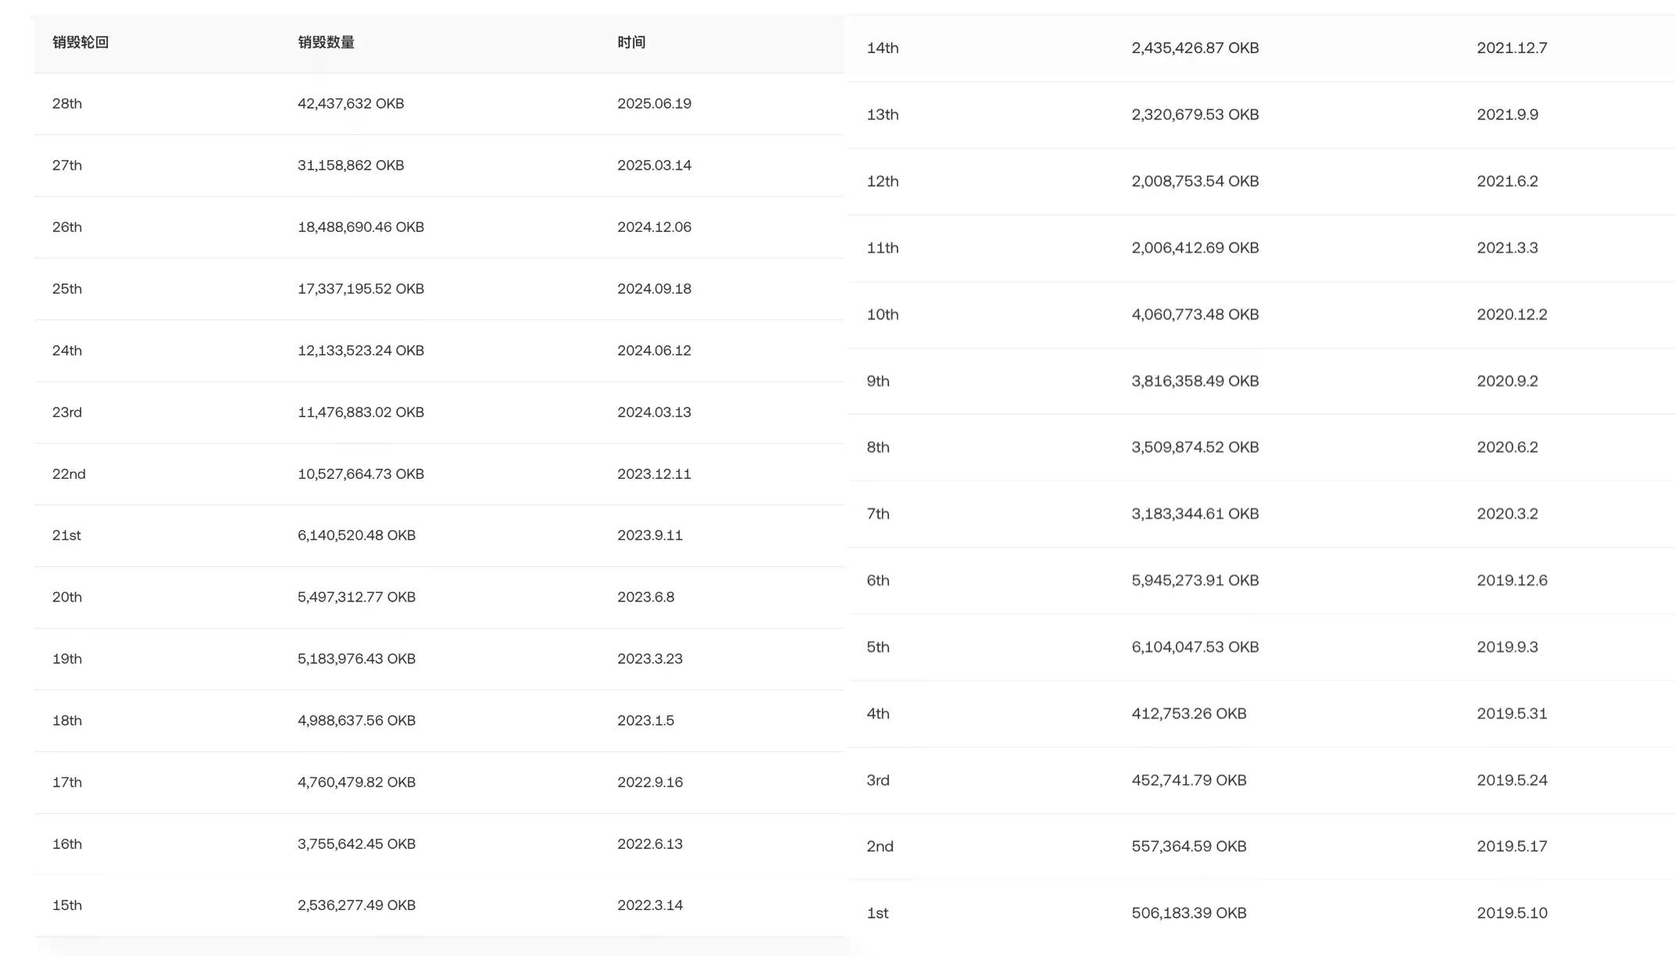Select the 6,140,520.48 OKB amount
The image size is (1675, 956).
pos(356,535)
